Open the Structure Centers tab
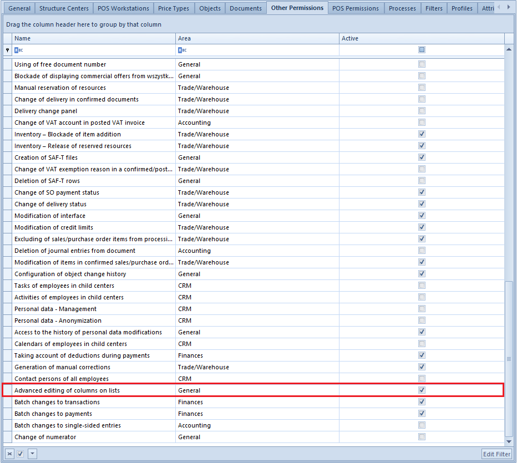This screenshot has height=463, width=517. pos(64,8)
